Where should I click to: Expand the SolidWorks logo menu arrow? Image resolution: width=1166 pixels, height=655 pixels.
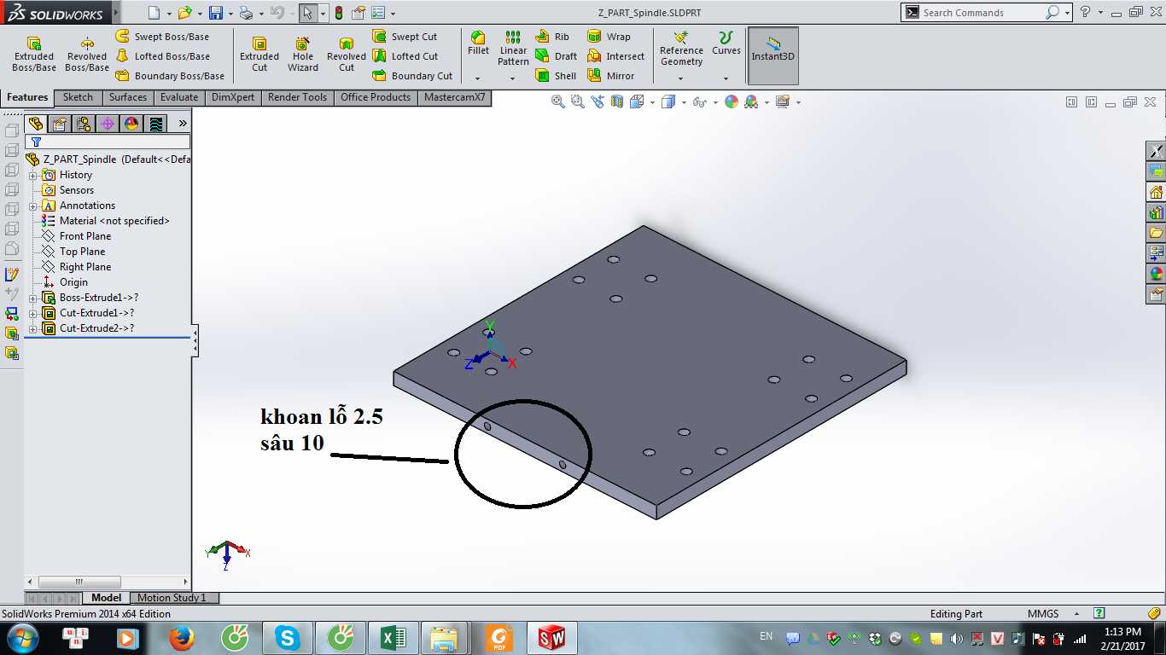(114, 13)
